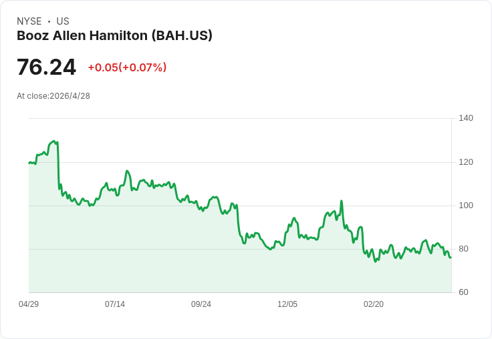Click the price spike near 102 before 02/20
Viewport: 492px width, 339px height.
[x=342, y=201]
